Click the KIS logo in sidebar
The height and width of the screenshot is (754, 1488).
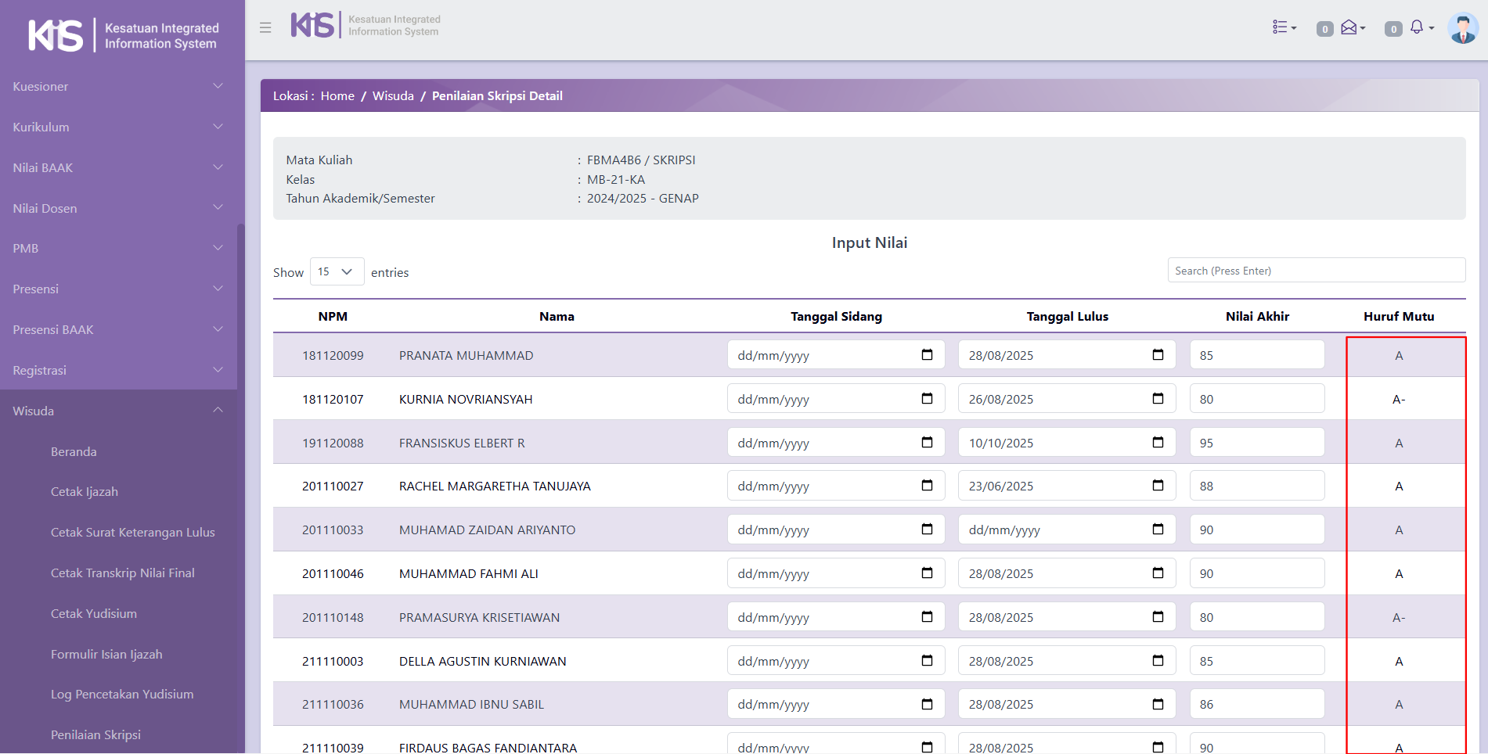(x=56, y=35)
